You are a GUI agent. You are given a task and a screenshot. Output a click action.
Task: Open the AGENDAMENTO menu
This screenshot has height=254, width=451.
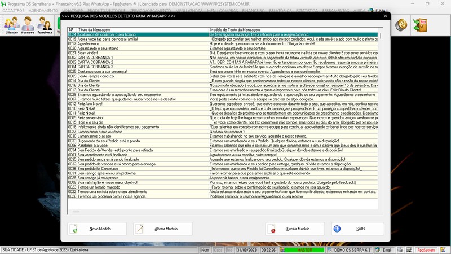pos(43,11)
